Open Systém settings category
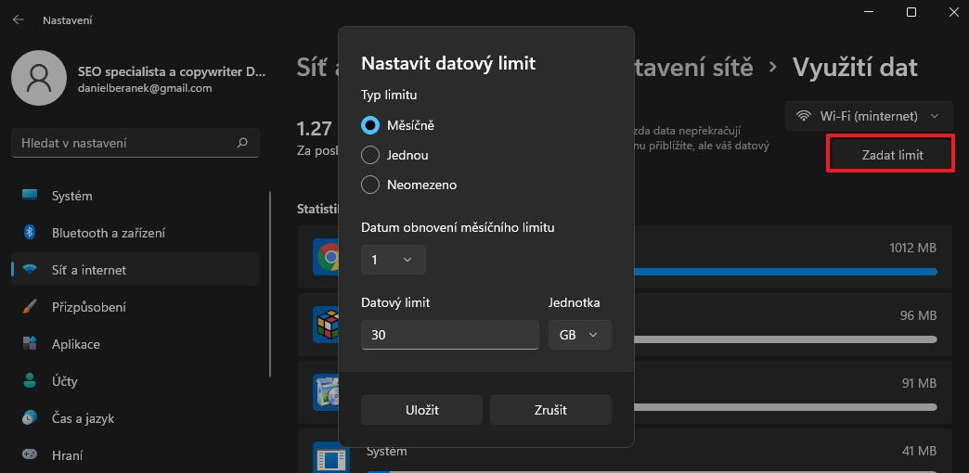The height and width of the screenshot is (473, 969). (x=136, y=196)
